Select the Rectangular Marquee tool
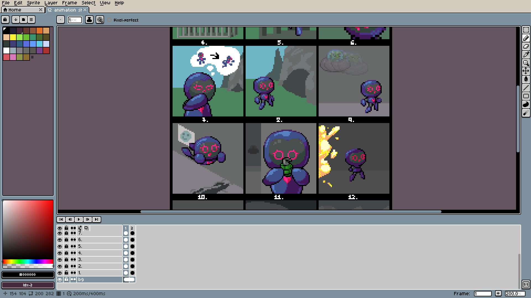This screenshot has width=531, height=298. [526, 30]
